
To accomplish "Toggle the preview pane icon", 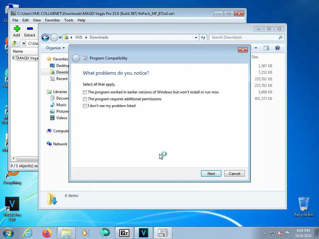I will tap(266, 48).
